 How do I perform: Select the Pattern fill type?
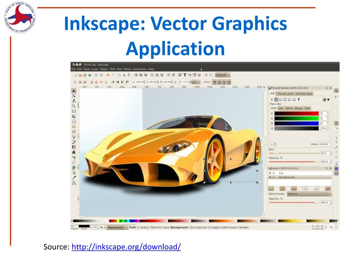(x=290, y=99)
